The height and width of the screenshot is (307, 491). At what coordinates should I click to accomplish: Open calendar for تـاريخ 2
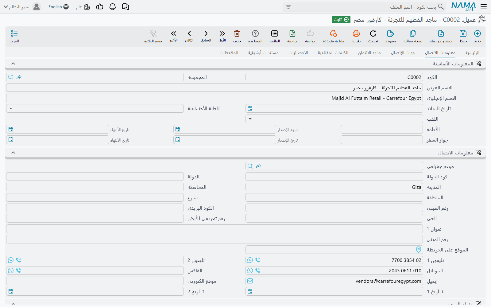11,291
